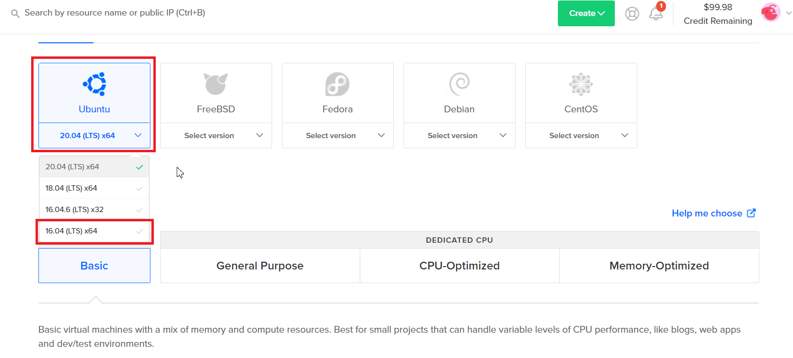Open FreeBSD Select version dropdown

pos(216,135)
